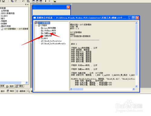The image size is (151, 116).
Task: Select 关闭Aero特效 subroutine in tree
Action: point(50,31)
